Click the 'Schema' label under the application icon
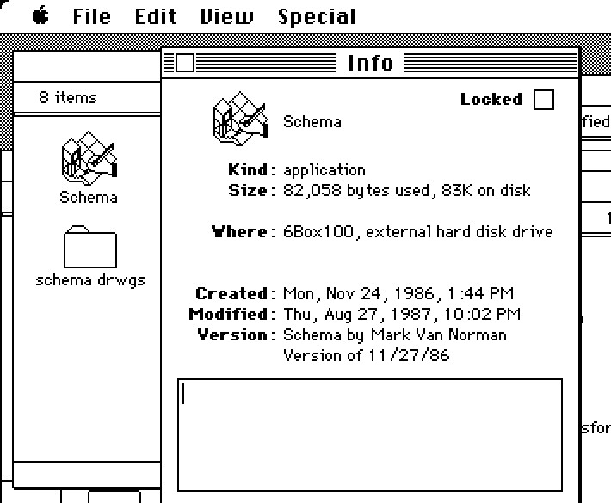 [x=89, y=197]
